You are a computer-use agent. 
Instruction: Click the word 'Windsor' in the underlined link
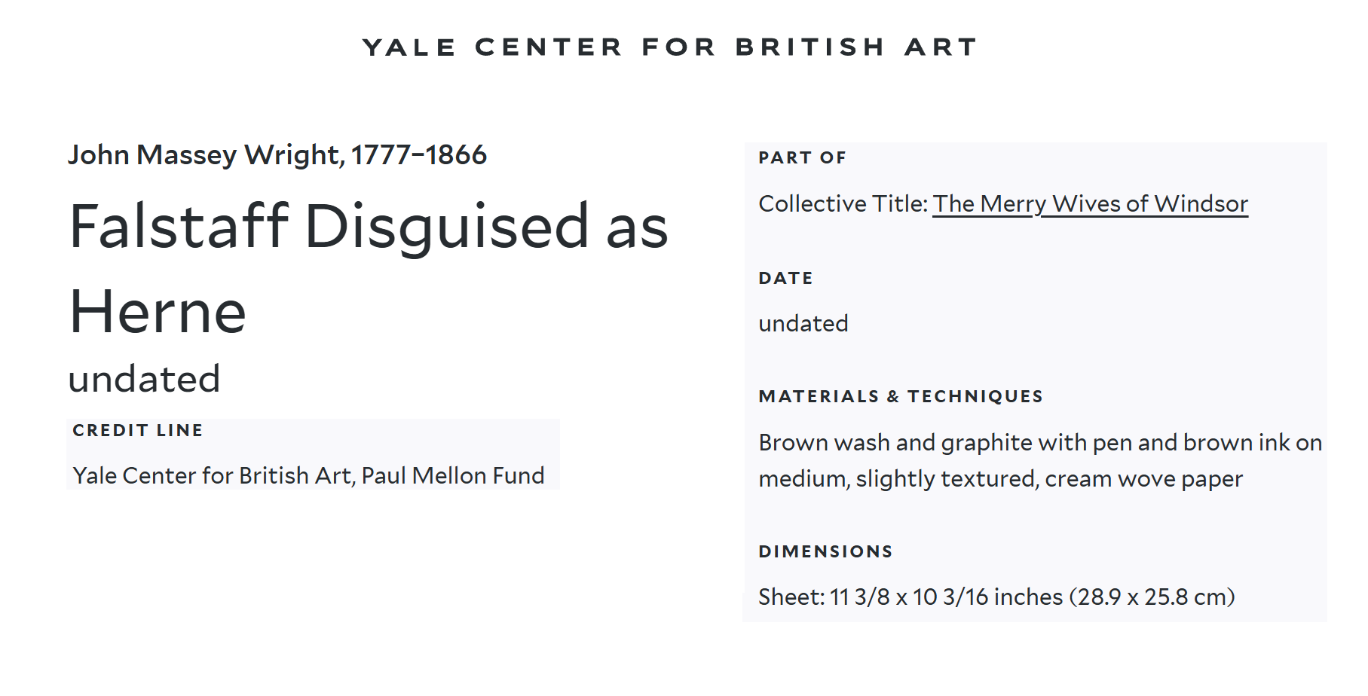point(1201,204)
